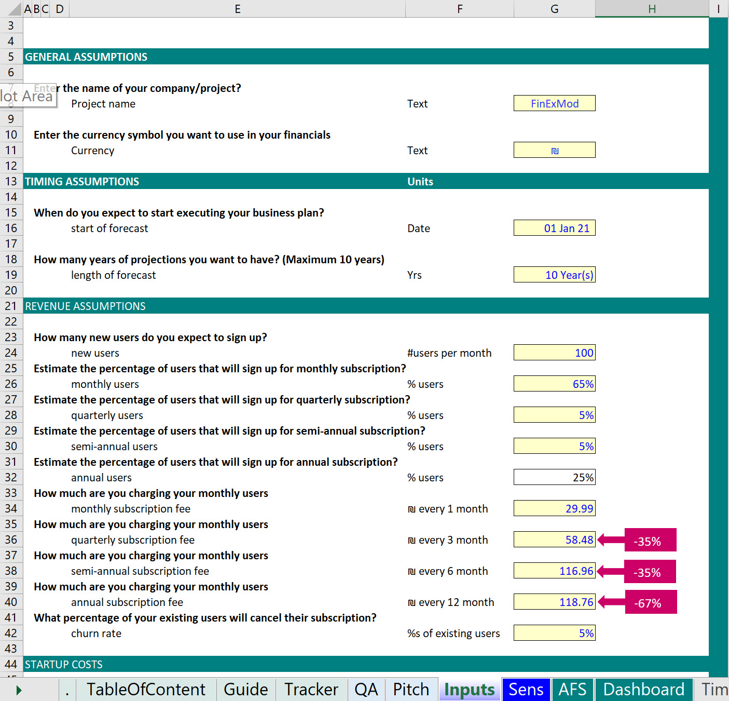Switch to the Tracker sheet tab
Image resolution: width=729 pixels, height=701 pixels.
[x=311, y=689]
